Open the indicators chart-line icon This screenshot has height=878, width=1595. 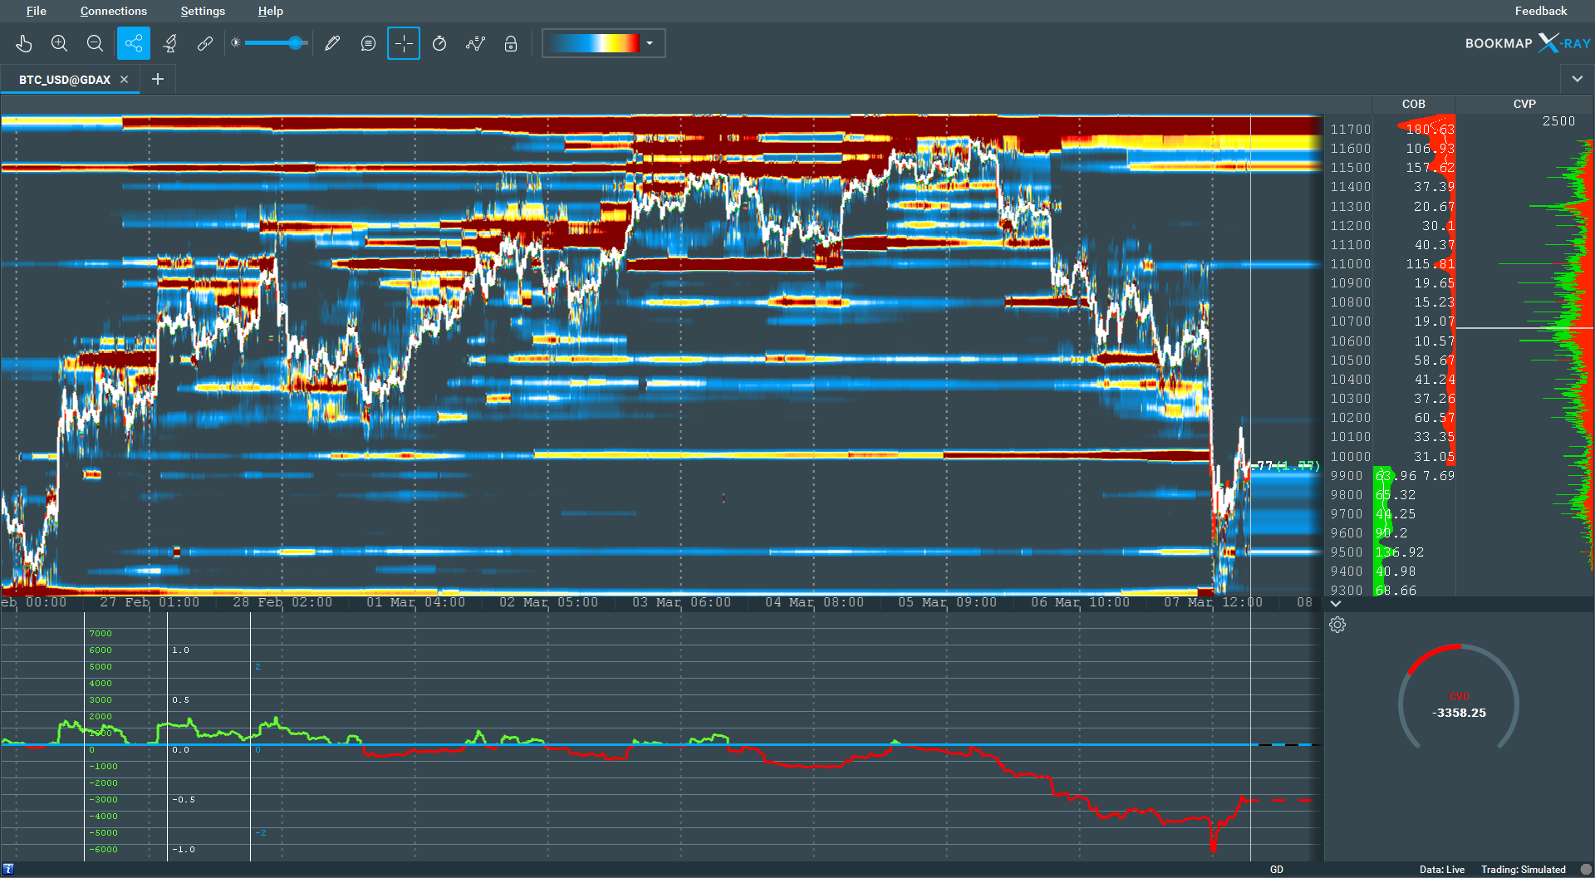click(475, 43)
